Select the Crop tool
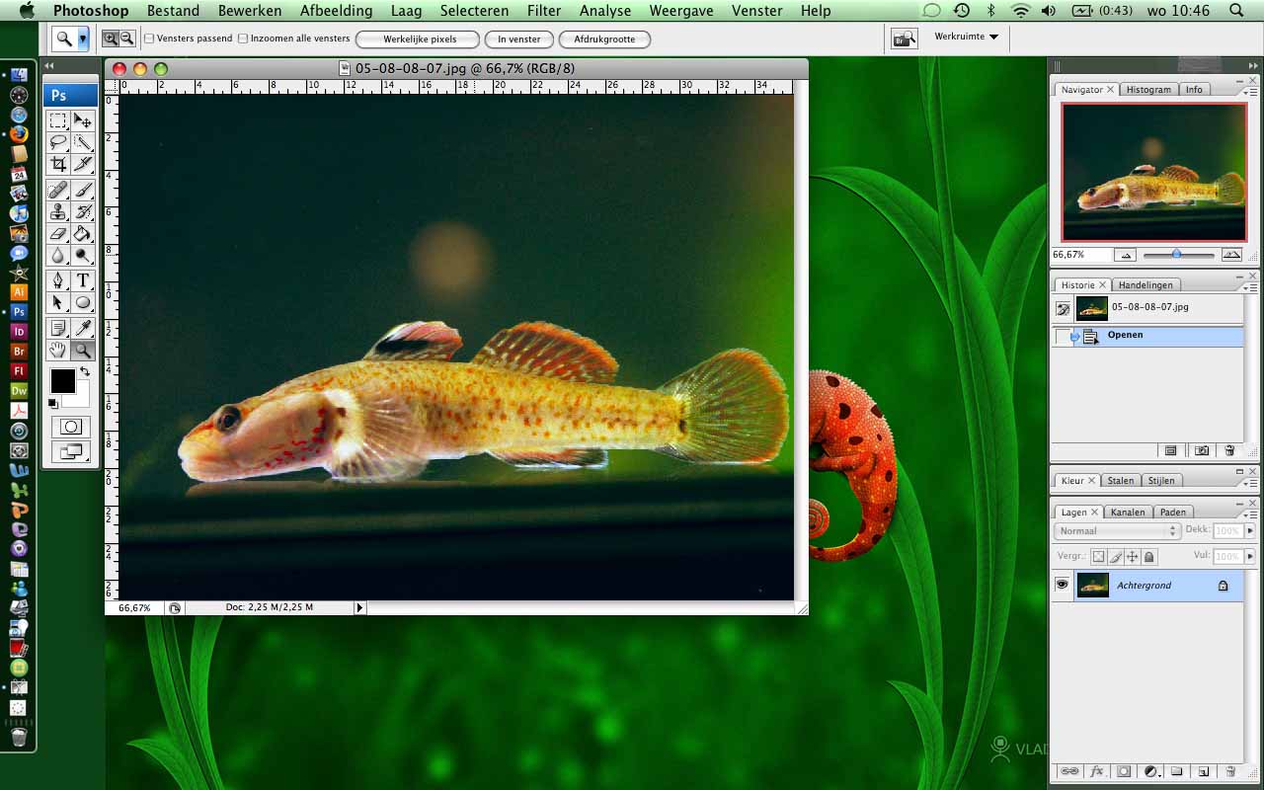The width and height of the screenshot is (1264, 790). tap(58, 165)
